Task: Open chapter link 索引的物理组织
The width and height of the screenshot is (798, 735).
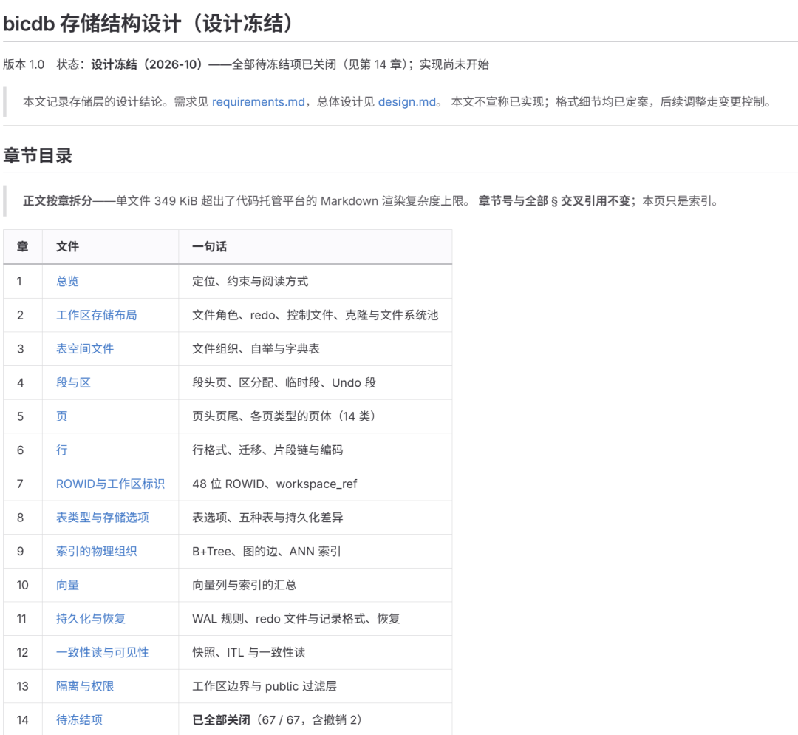Action: [96, 551]
